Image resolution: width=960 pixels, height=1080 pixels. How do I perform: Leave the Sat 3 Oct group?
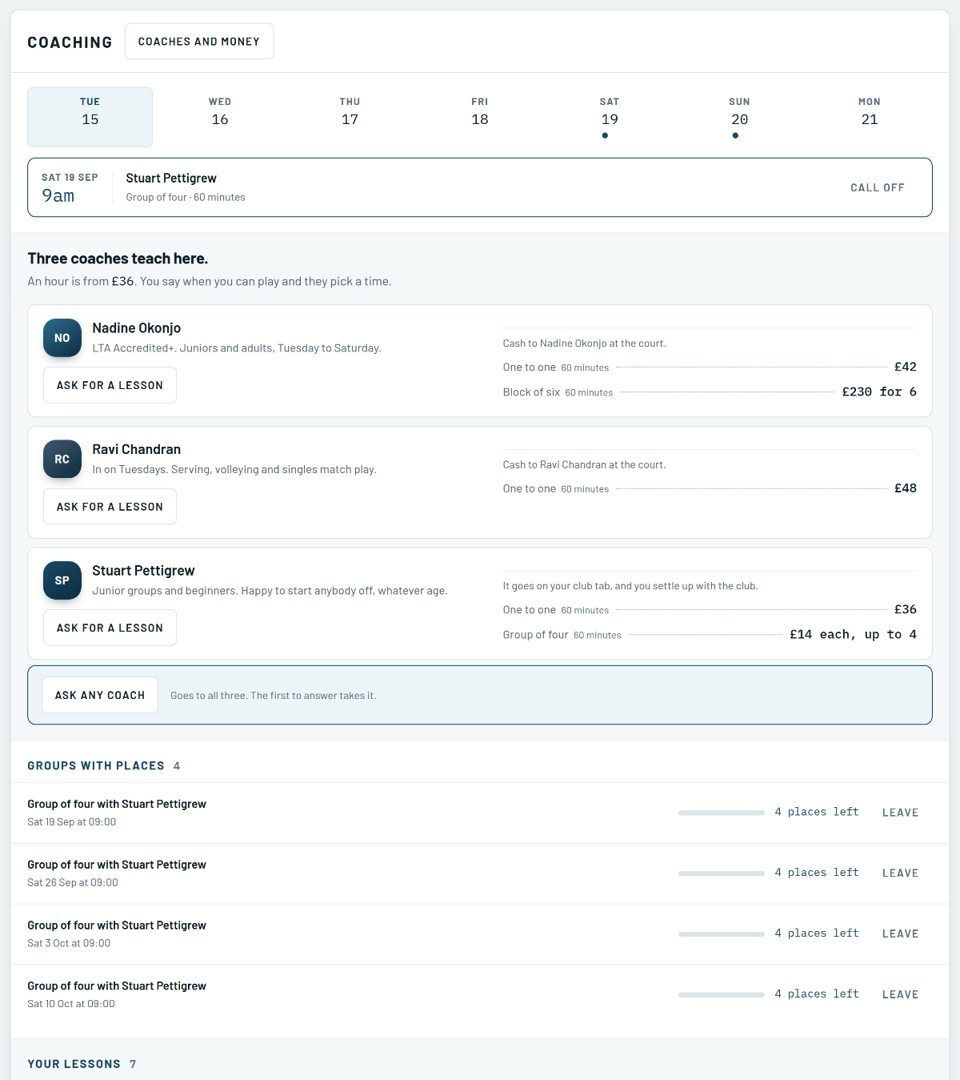[x=901, y=933]
